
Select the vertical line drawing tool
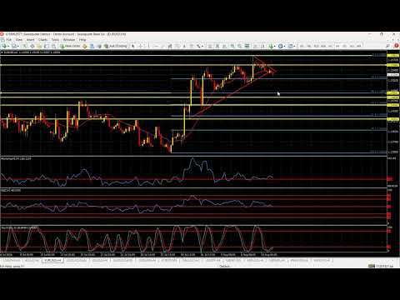pos(148,46)
